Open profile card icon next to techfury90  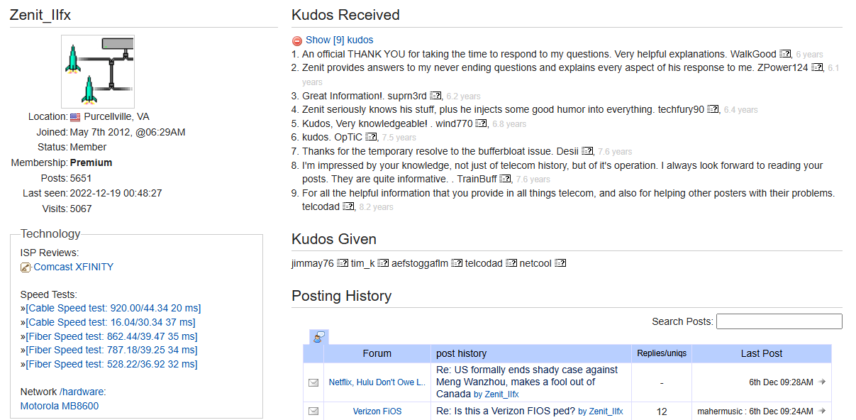[x=713, y=110]
